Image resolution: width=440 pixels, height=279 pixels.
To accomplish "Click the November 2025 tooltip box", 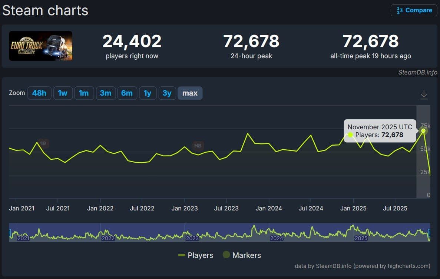I will coord(380,131).
